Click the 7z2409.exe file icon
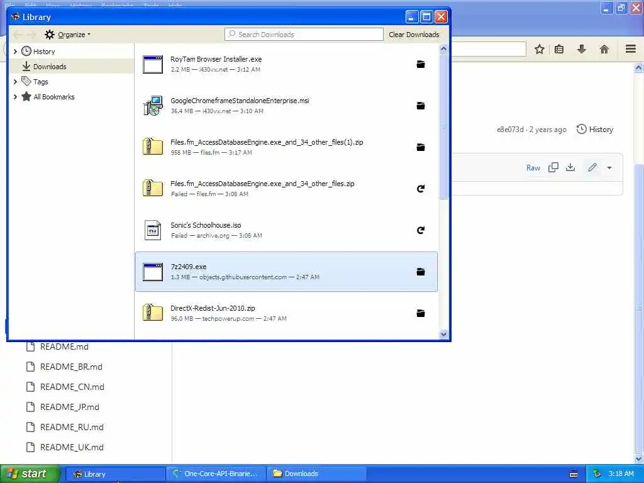The image size is (644, 483). 153,272
